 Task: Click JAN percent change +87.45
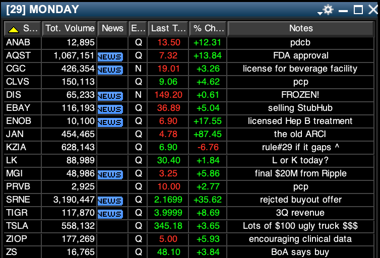tap(208, 134)
